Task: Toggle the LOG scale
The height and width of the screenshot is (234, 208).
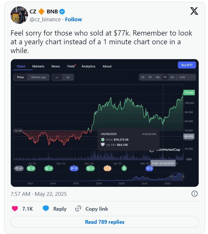Action: (x=182, y=77)
